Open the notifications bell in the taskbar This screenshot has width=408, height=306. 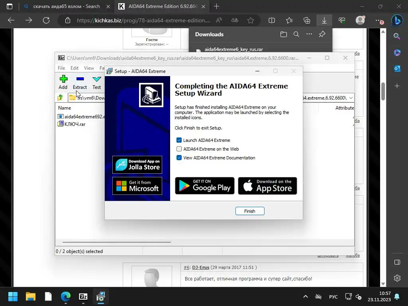(397, 296)
